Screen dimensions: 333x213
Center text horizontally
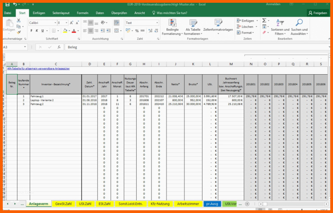pos(91,31)
